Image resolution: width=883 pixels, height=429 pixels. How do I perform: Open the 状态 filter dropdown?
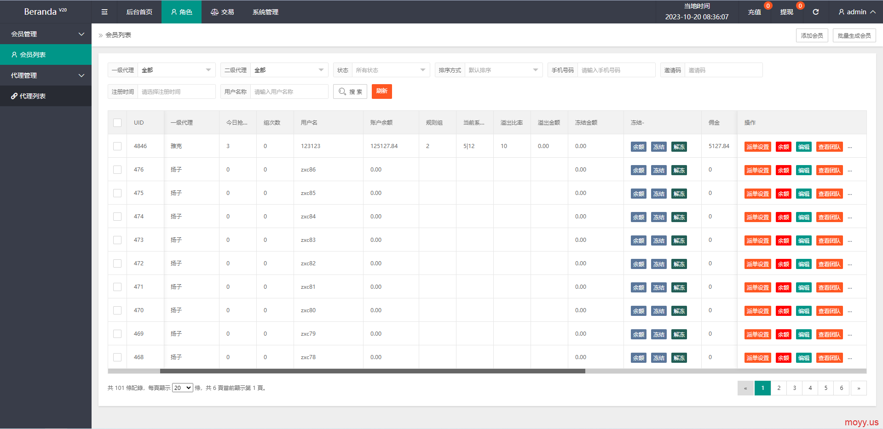391,70
